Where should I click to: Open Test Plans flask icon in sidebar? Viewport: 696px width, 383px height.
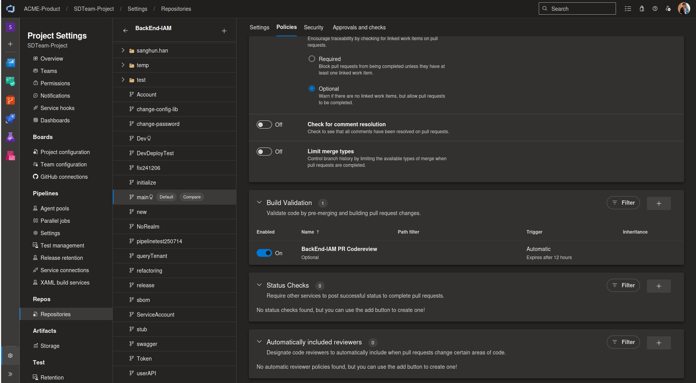tap(10, 137)
